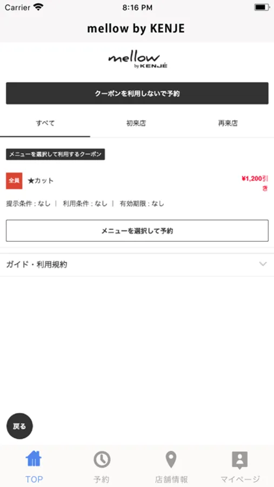Tap the ¥1,200引き discount label
This screenshot has height=487, width=274.
click(x=255, y=183)
